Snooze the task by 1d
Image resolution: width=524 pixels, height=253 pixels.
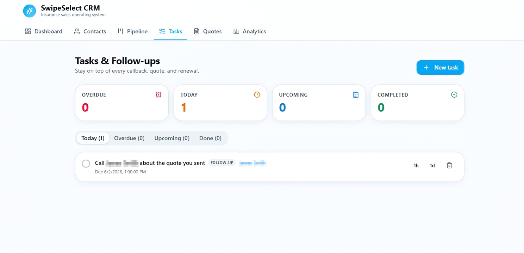432,166
